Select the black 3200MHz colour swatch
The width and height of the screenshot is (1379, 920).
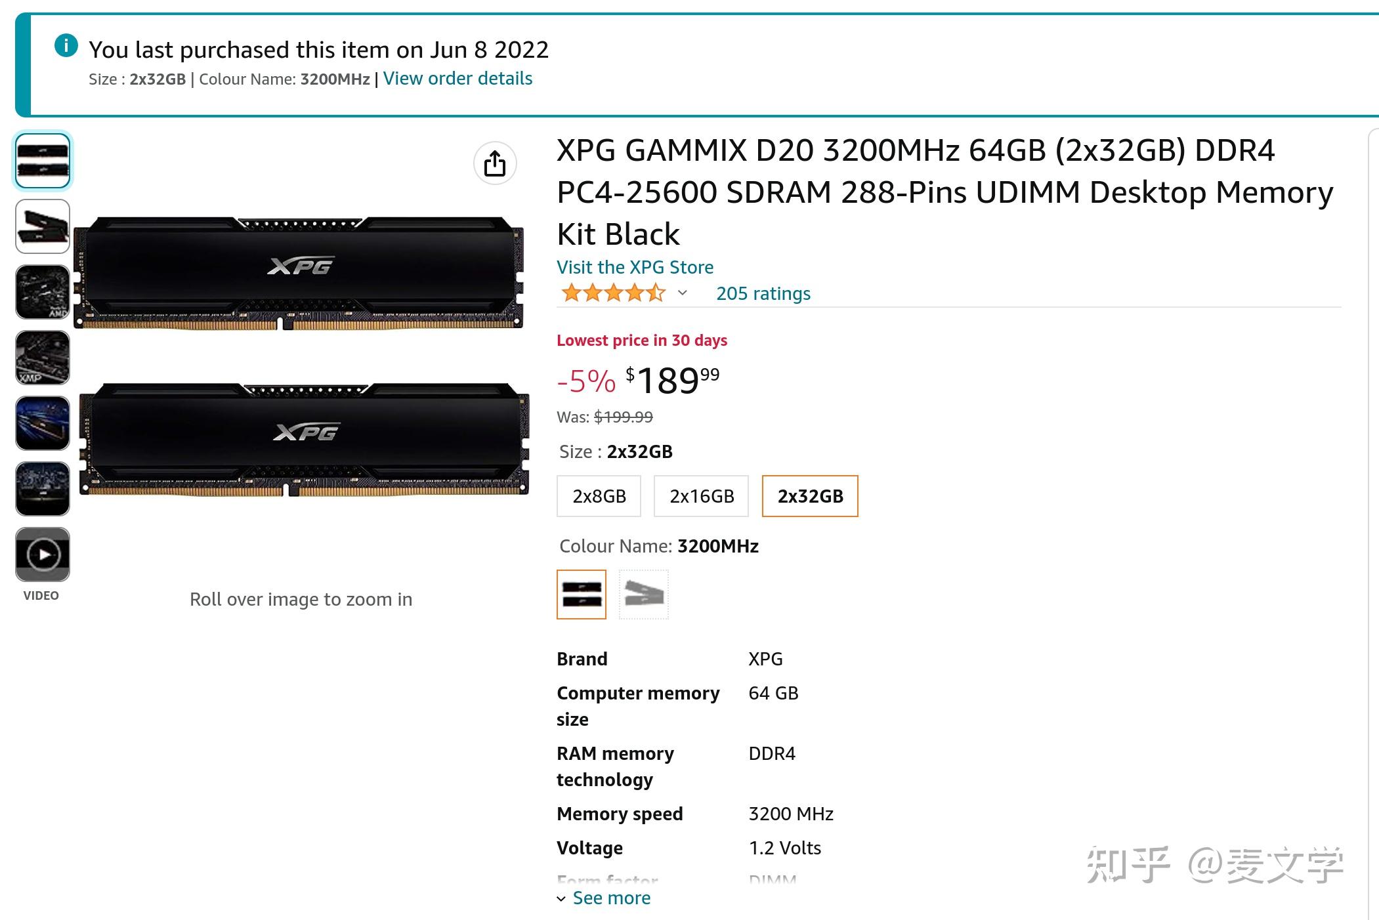point(582,595)
